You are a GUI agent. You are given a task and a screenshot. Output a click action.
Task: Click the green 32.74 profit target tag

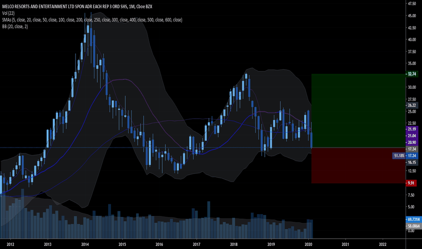pyautogui.click(x=412, y=74)
